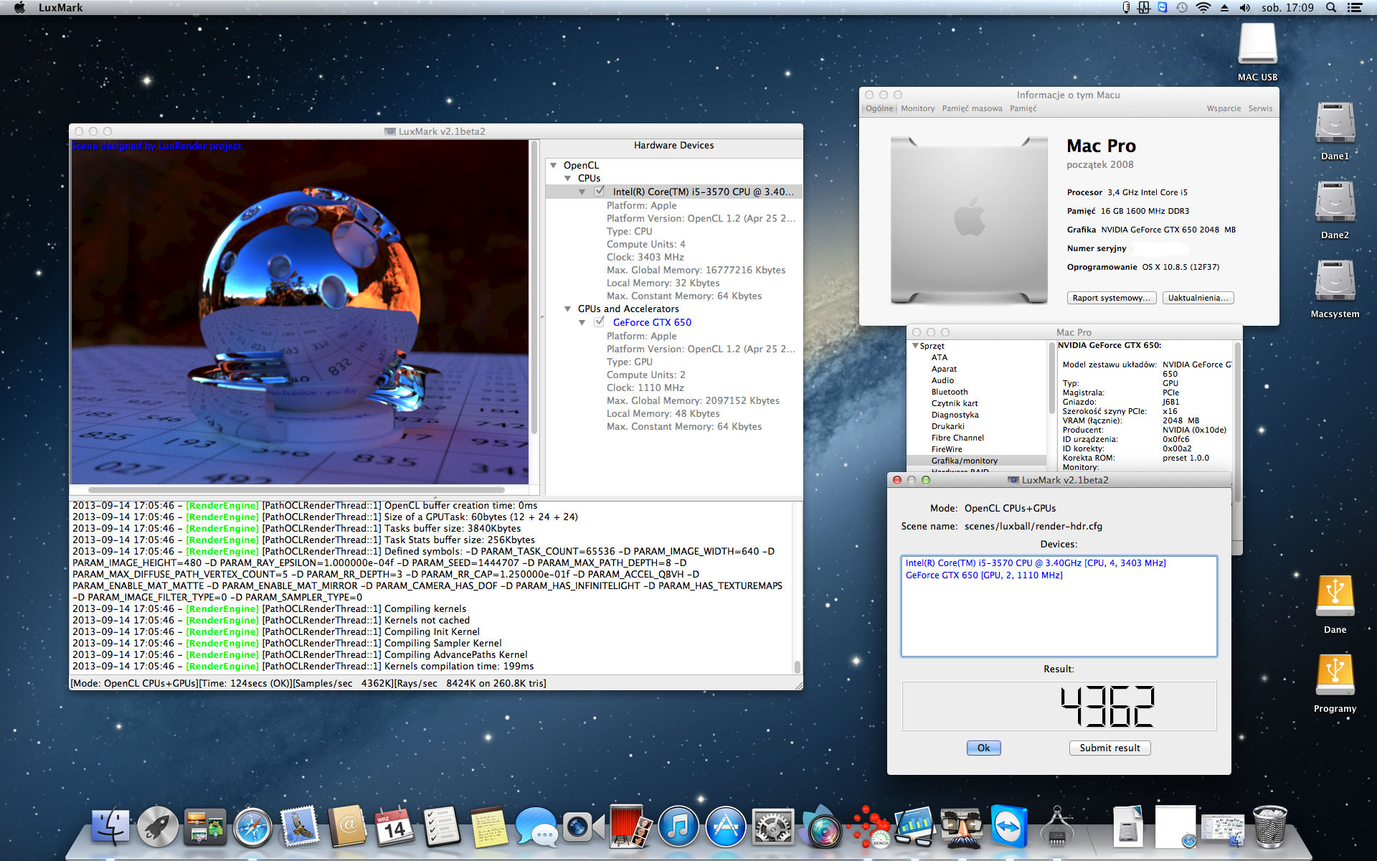Open Contacts address book in the dock
The width and height of the screenshot is (1377, 861).
[347, 827]
